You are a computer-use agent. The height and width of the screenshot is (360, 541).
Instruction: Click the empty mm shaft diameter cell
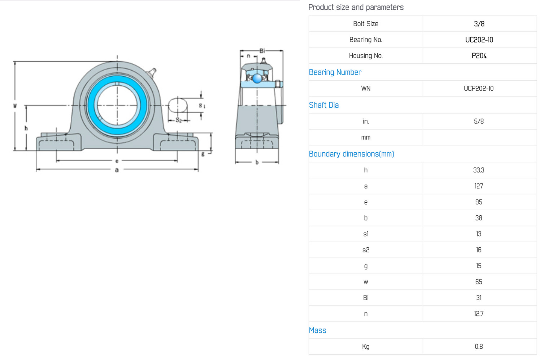(479, 137)
